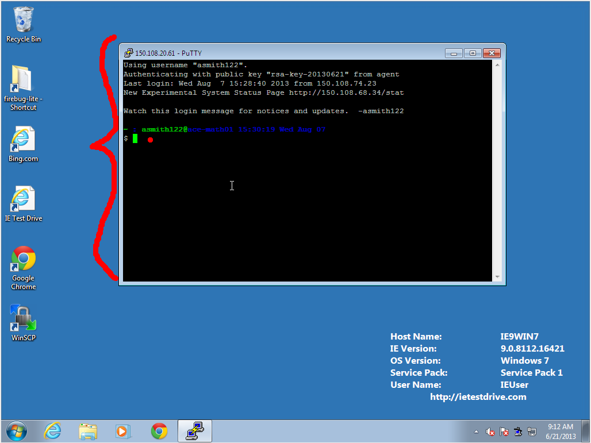
Task: Click the volume speaker icon in the tray
Action: [x=490, y=432]
